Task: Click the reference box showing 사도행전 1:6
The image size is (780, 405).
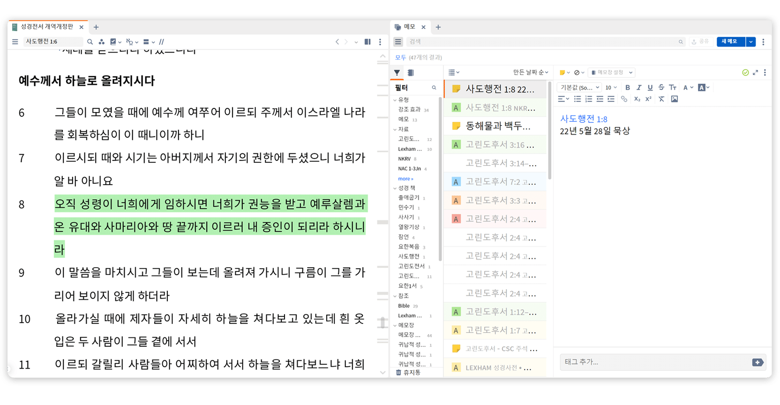Action: point(52,42)
